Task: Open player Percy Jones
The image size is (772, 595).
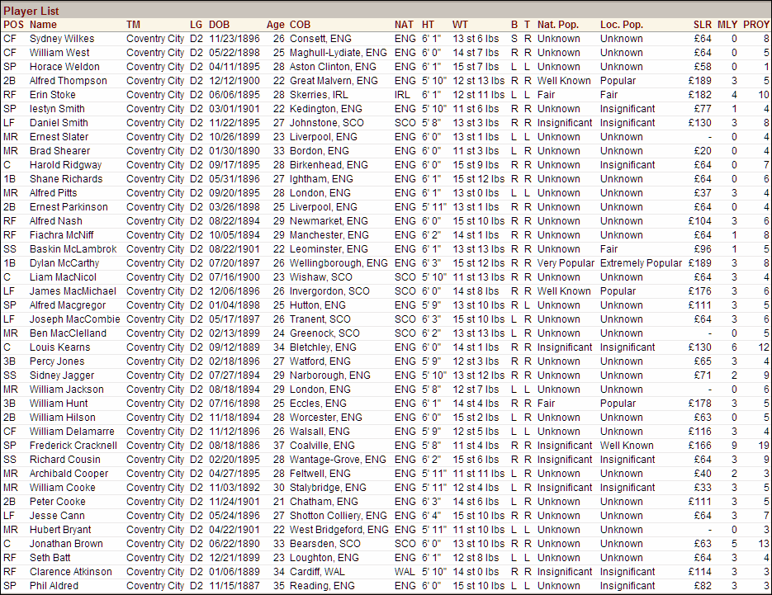Action: click(x=57, y=361)
